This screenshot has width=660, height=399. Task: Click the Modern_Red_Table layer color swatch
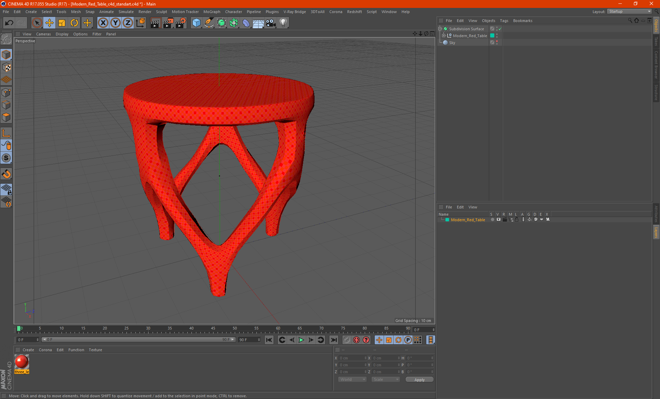click(447, 220)
